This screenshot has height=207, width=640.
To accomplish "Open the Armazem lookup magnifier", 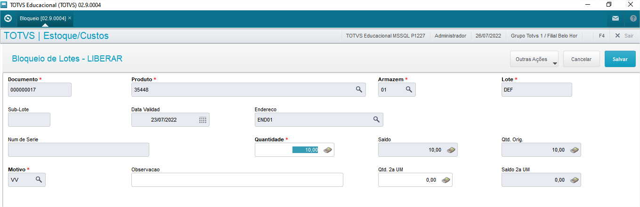I will (x=409, y=90).
